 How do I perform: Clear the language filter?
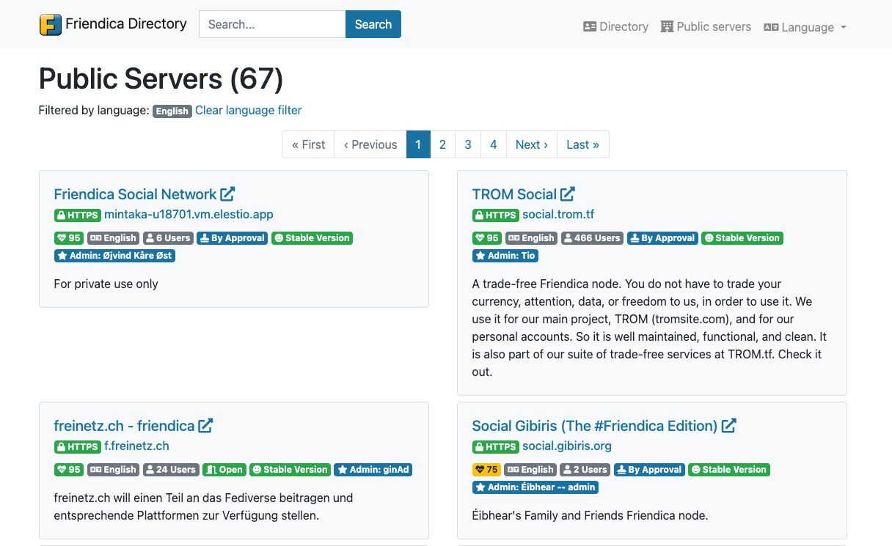coord(248,111)
